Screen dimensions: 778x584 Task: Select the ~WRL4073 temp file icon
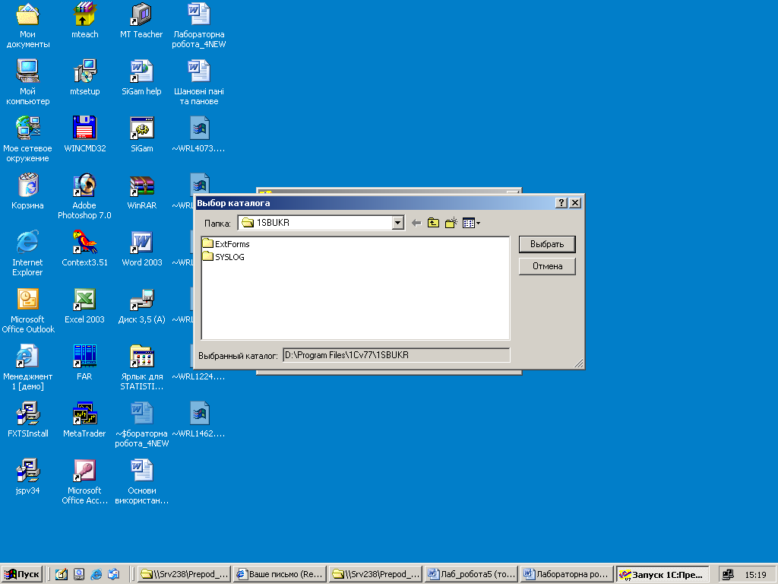198,134
